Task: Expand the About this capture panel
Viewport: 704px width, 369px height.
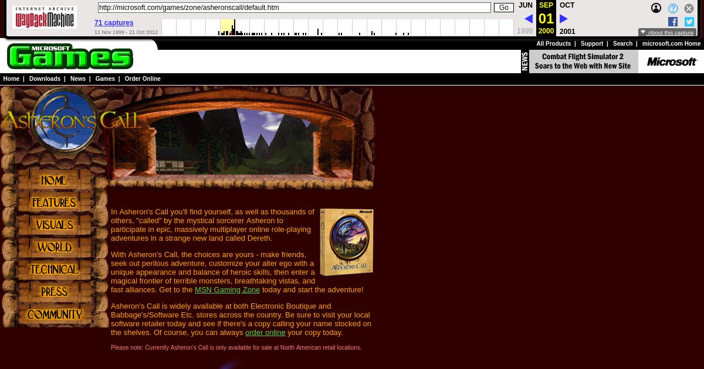Action: click(x=668, y=33)
